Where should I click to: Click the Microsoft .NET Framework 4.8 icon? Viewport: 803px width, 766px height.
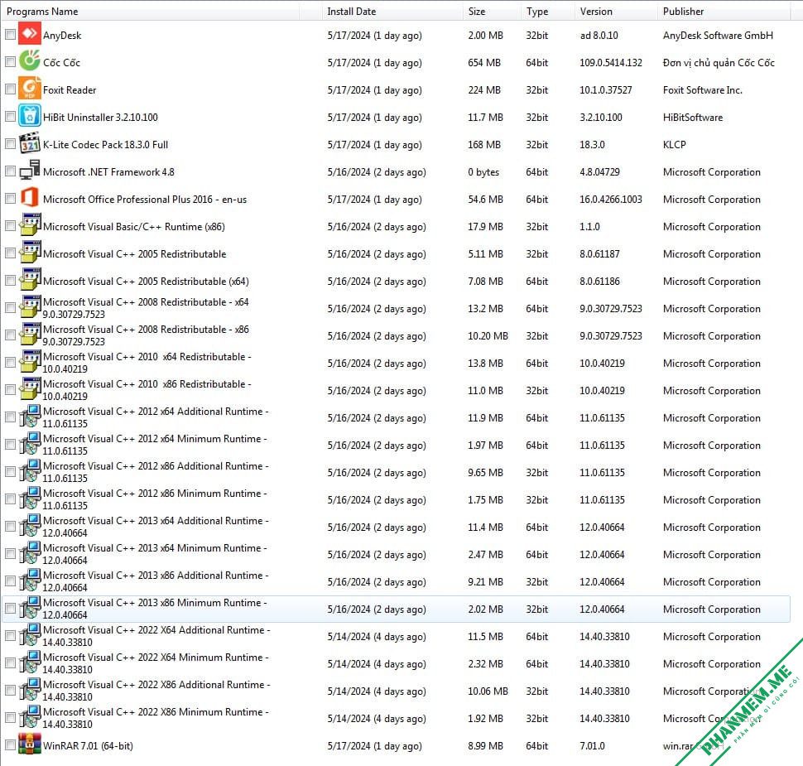tap(30, 170)
